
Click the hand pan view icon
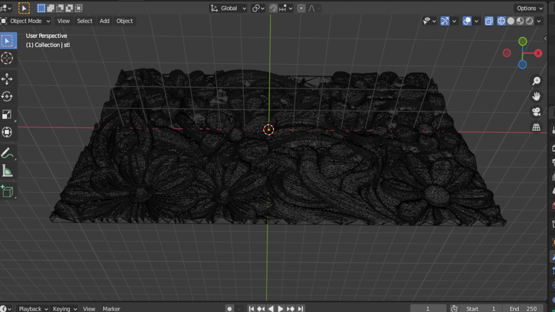click(x=536, y=96)
